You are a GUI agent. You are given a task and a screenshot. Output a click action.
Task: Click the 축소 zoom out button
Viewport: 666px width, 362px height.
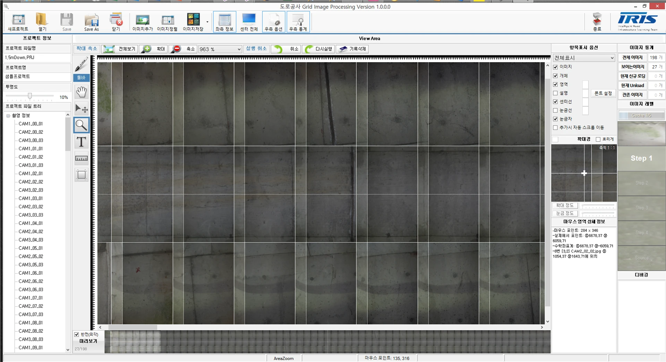pyautogui.click(x=183, y=49)
